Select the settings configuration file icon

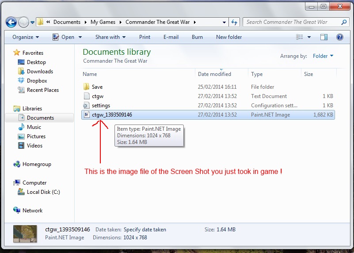pyautogui.click(x=86, y=105)
